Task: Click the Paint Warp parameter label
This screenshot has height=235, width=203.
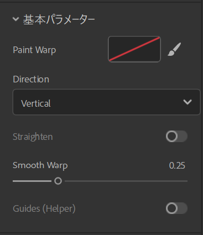Action: click(34, 50)
